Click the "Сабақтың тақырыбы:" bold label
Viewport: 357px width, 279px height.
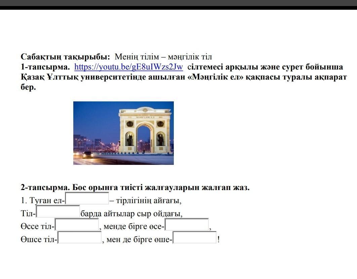point(65,57)
